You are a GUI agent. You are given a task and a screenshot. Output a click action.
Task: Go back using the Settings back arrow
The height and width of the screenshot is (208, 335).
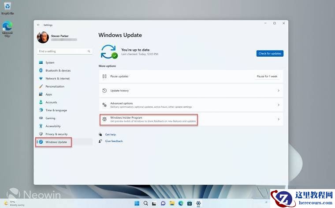[x=38, y=25]
